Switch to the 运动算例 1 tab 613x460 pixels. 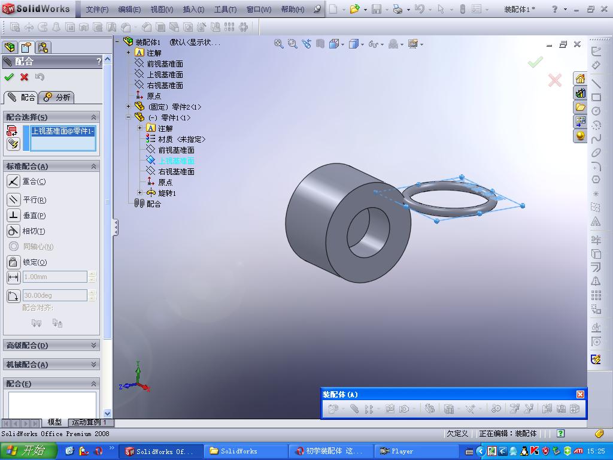(91, 422)
